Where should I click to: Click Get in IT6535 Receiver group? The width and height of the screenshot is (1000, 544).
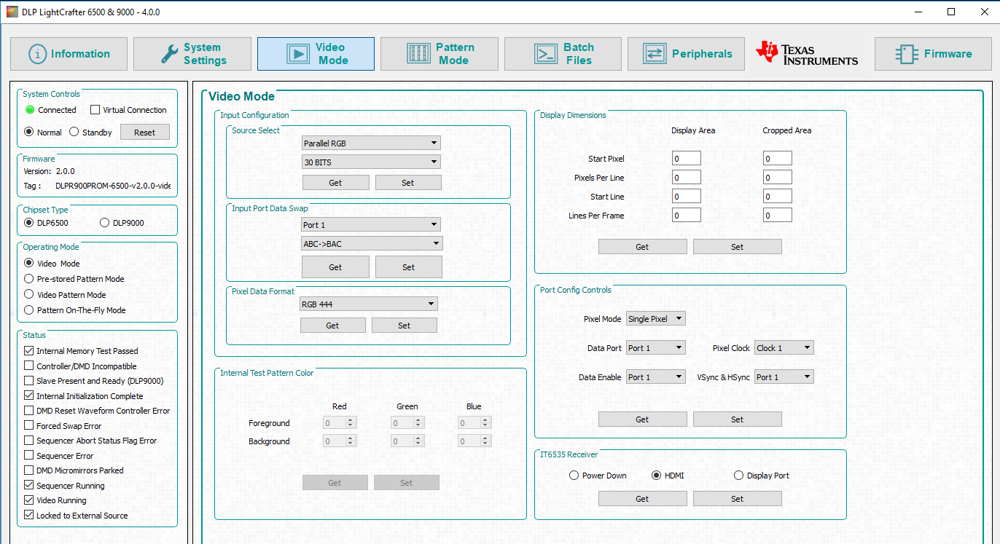coord(642,499)
